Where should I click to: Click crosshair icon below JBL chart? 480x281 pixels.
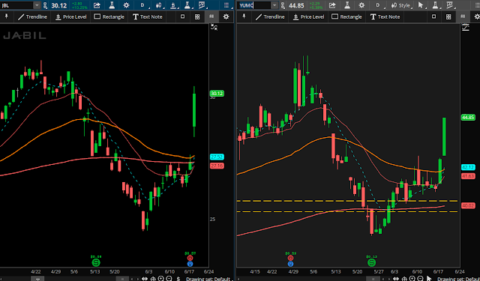click(x=153, y=279)
